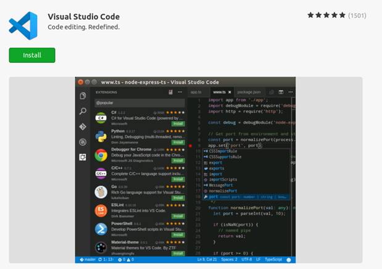Choose MessagePort from the autocomplete list

click(246, 185)
